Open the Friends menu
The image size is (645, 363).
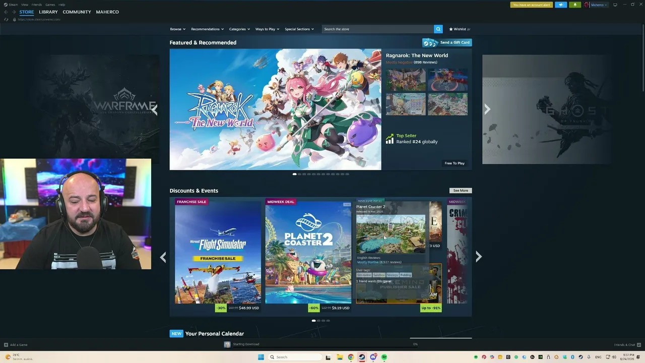click(x=37, y=5)
